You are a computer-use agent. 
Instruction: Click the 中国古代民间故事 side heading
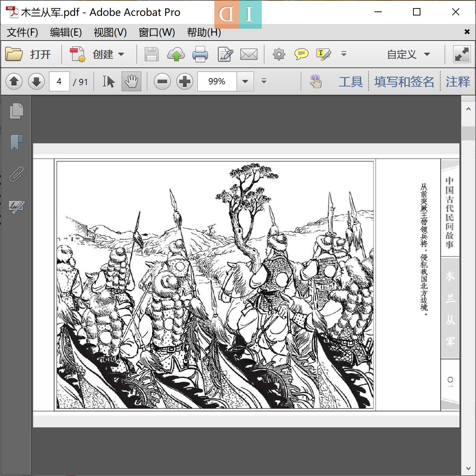point(449,213)
